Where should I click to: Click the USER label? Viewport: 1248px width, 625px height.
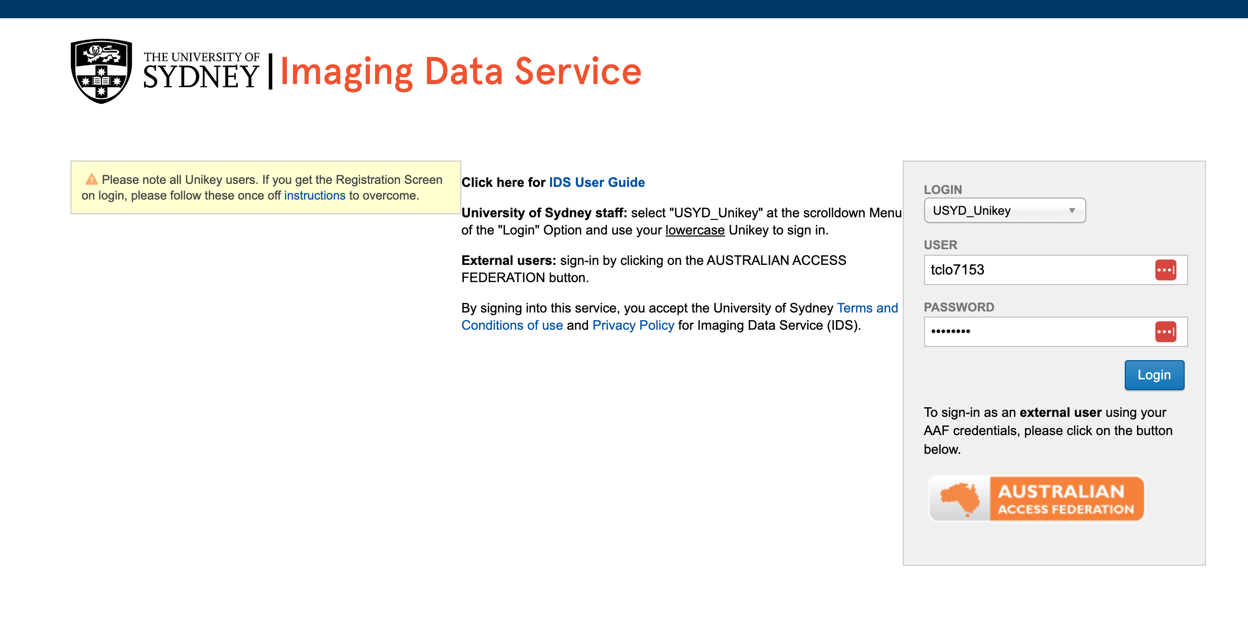[941, 245]
